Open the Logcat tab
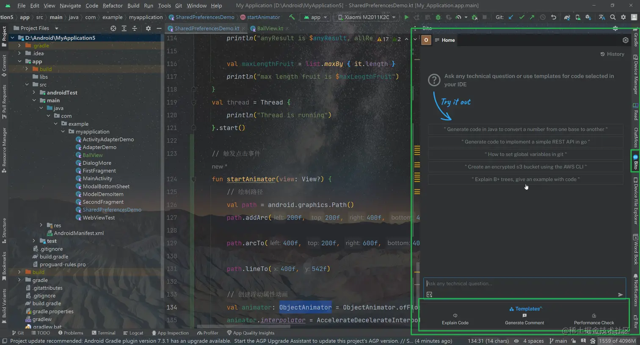The height and width of the screenshot is (345, 640). 133,333
